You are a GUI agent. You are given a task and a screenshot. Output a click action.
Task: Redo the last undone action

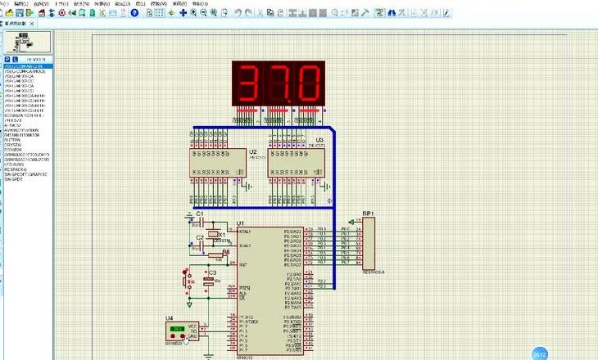249,13
